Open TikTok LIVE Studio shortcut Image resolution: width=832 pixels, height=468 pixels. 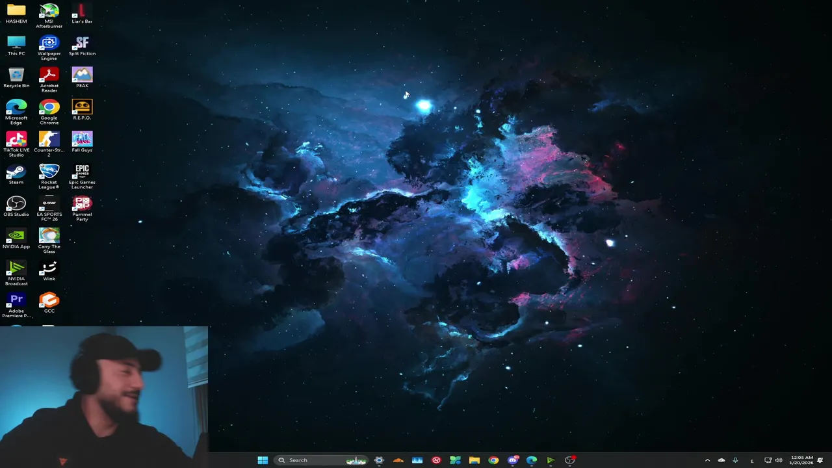click(x=16, y=144)
